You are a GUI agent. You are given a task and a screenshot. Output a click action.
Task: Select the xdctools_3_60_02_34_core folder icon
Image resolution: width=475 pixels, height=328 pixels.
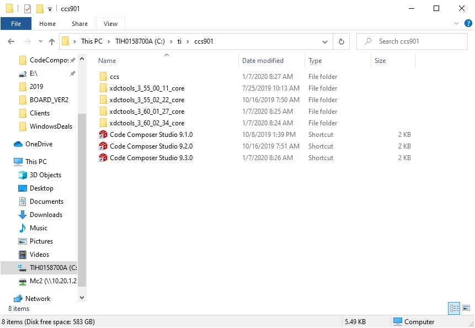point(103,123)
